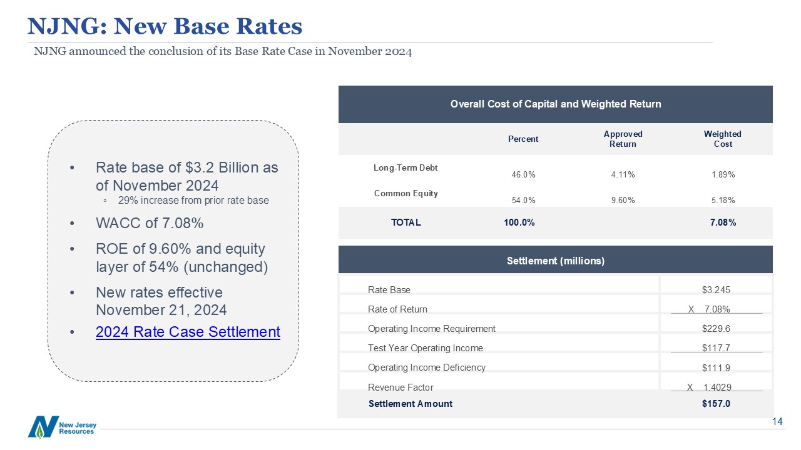Select the 29% increase from prior rate base sub-bullet
The image size is (801, 450).
193,201
